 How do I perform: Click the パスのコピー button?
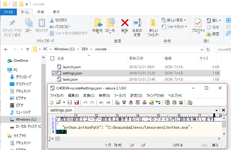(60, 27)
